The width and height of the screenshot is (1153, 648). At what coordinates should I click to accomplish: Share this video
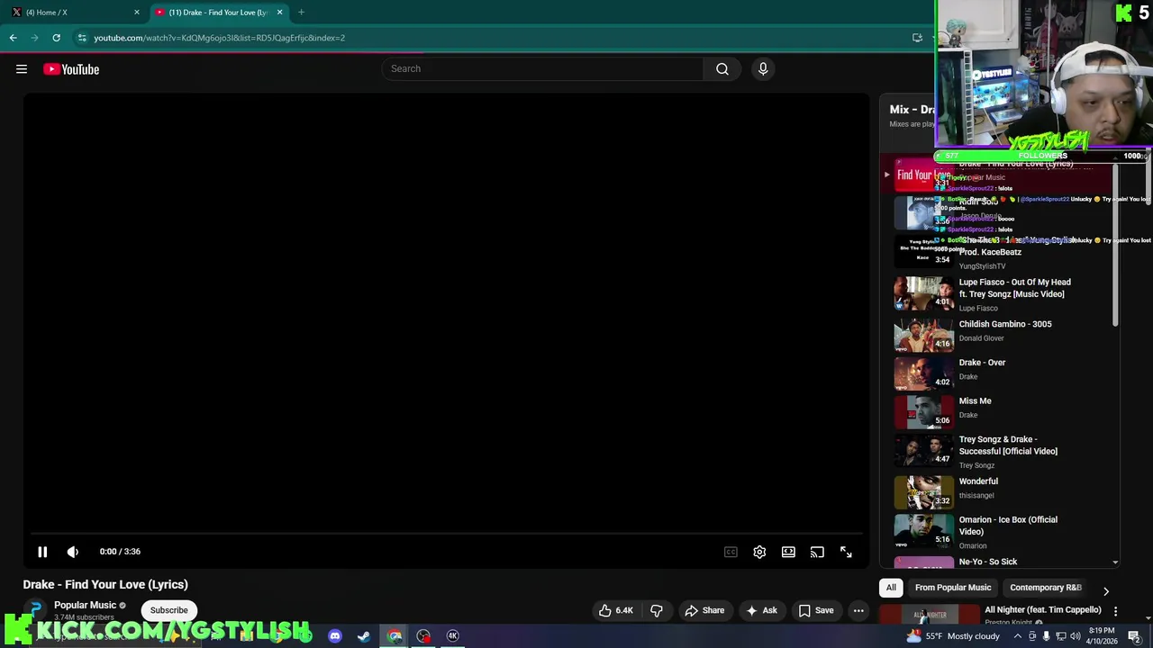(704, 610)
